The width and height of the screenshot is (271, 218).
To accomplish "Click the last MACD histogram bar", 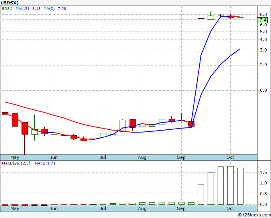I will [x=240, y=186].
